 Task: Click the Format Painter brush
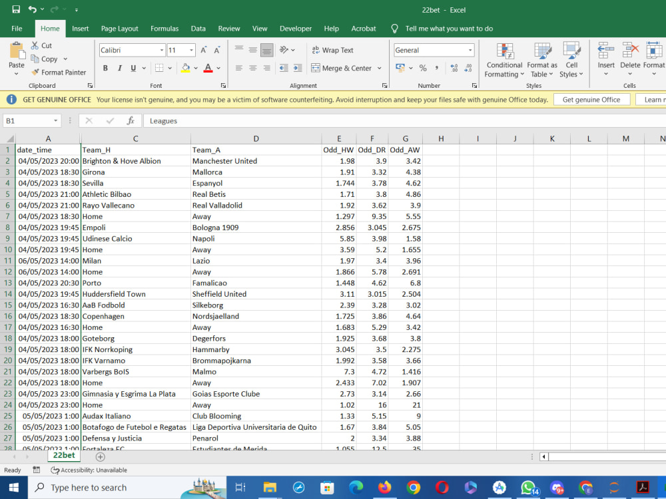click(x=35, y=72)
